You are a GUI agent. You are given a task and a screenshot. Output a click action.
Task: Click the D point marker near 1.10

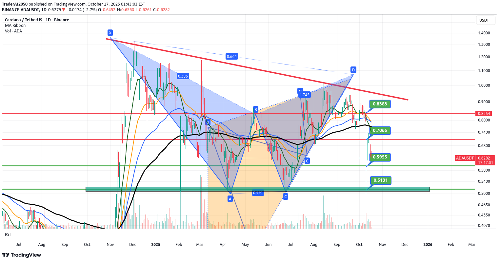point(353,70)
